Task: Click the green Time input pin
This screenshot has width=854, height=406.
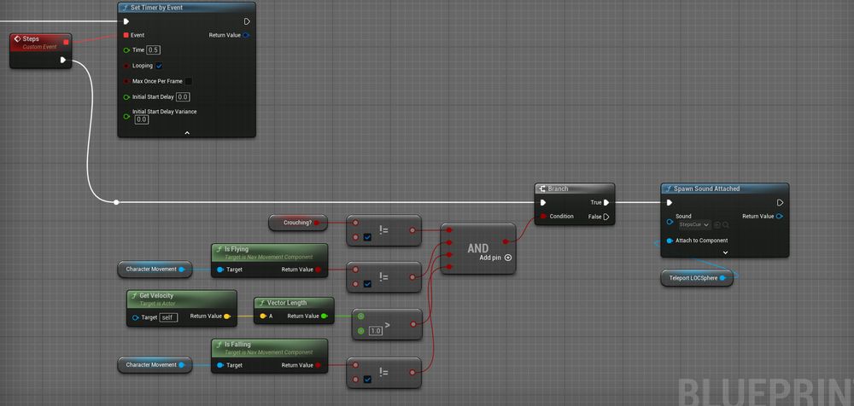Action: tap(126, 50)
